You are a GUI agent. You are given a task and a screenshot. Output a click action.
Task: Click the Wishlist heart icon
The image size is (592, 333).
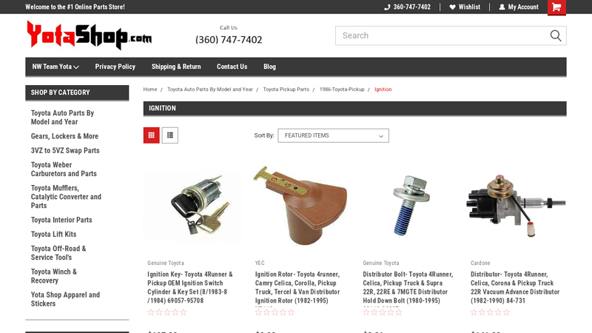coord(452,7)
